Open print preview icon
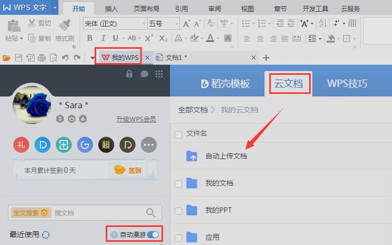The image size is (392, 245). [x=53, y=58]
